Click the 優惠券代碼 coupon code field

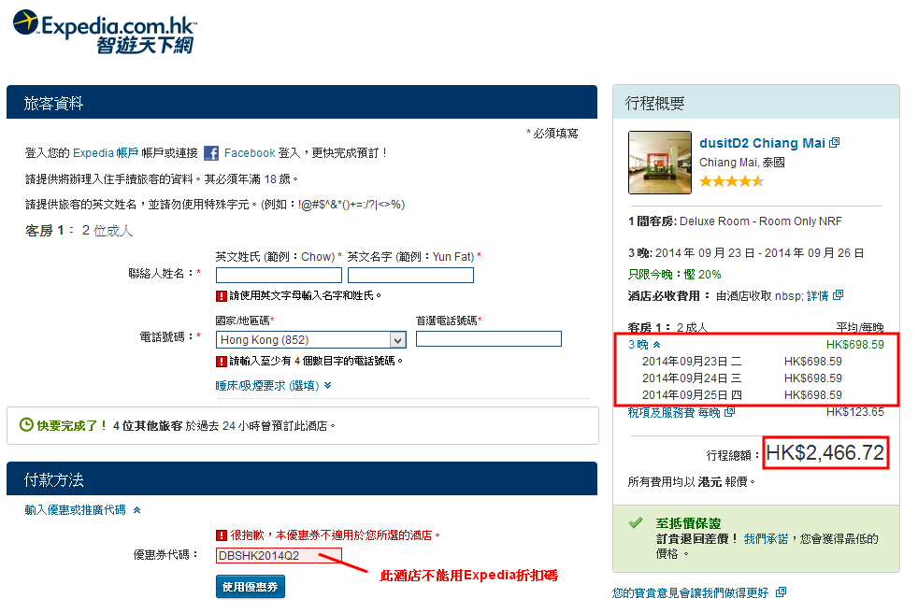coord(279,555)
